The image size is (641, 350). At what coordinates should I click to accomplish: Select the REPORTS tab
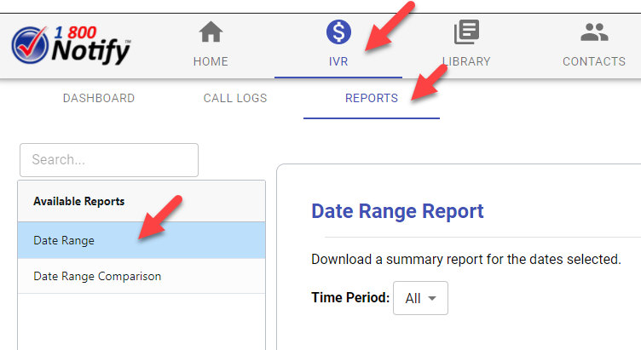point(372,98)
